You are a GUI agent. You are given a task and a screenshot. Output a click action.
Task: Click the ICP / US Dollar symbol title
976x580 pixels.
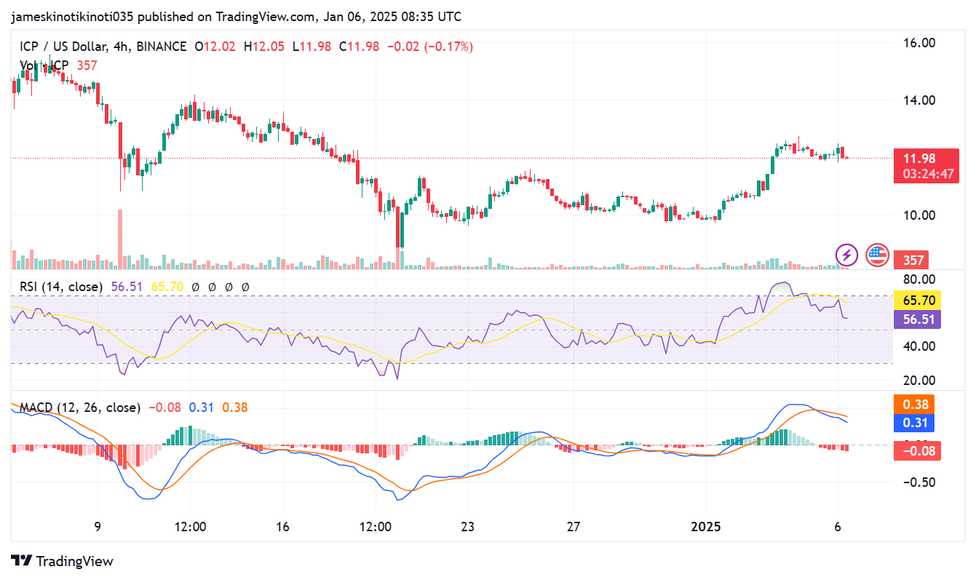click(64, 47)
